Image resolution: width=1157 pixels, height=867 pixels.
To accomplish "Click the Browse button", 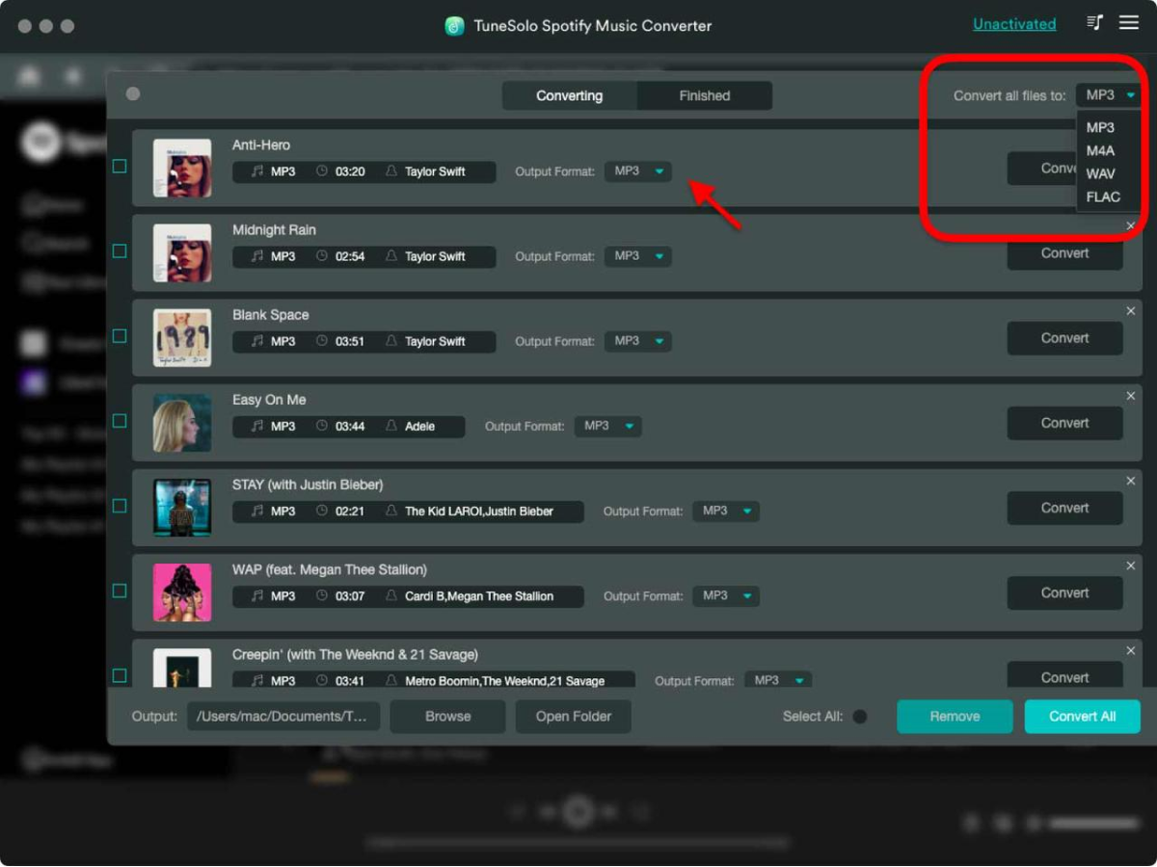I will point(448,717).
